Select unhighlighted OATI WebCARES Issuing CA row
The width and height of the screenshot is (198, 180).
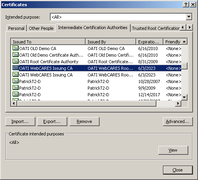[96, 75]
